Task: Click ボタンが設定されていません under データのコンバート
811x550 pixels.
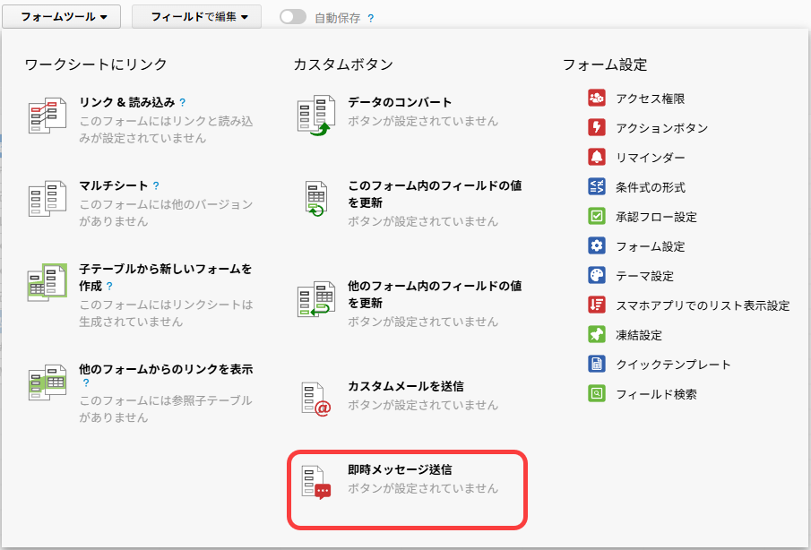Action: pos(423,121)
